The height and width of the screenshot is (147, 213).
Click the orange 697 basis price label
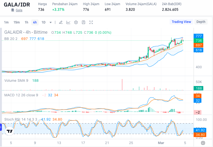point(198,45)
